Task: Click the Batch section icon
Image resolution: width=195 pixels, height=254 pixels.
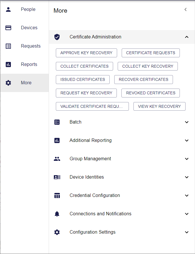Action: coord(57,122)
